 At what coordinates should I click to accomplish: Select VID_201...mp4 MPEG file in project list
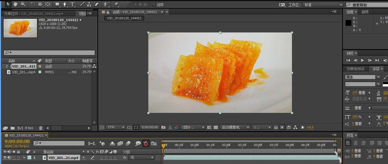tap(23, 72)
